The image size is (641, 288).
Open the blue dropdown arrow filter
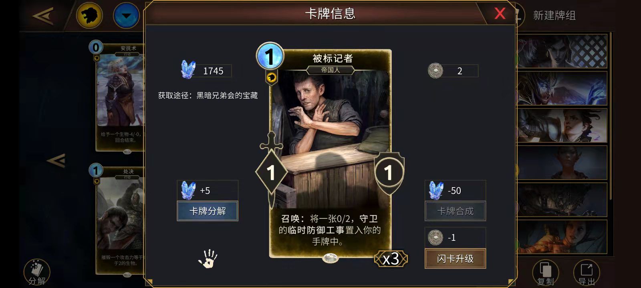(126, 16)
